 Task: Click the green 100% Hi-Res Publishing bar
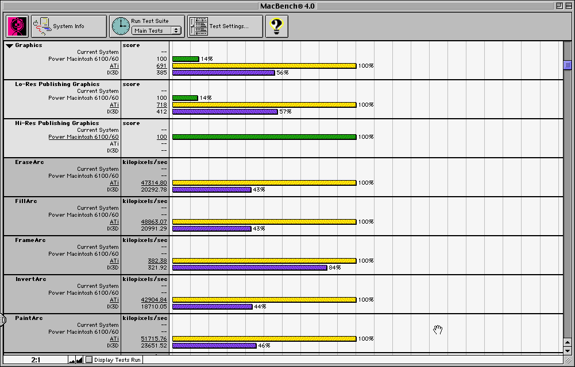(x=264, y=137)
